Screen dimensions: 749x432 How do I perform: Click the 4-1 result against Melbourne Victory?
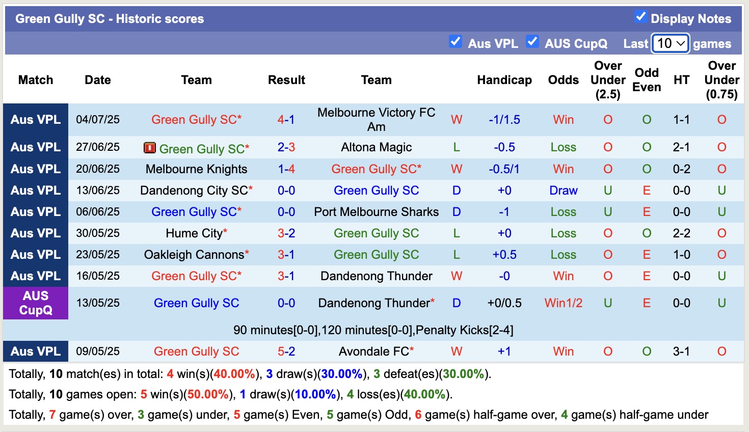[286, 119]
